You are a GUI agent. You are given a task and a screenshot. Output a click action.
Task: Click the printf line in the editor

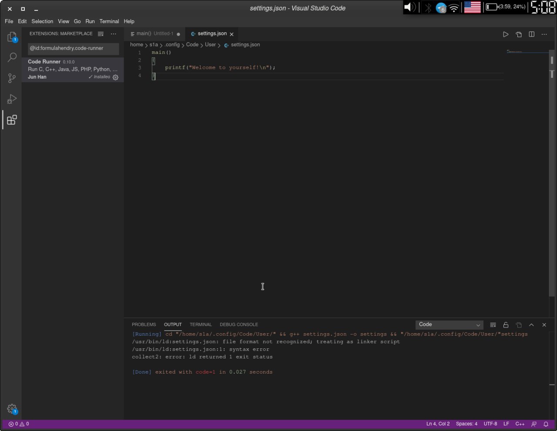click(x=220, y=68)
